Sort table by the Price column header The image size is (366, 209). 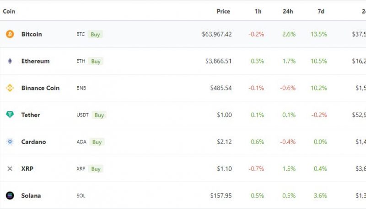[x=223, y=11]
